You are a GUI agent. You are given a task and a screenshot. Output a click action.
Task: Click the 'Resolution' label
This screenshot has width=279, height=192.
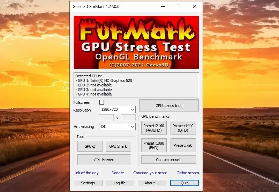[82, 110]
